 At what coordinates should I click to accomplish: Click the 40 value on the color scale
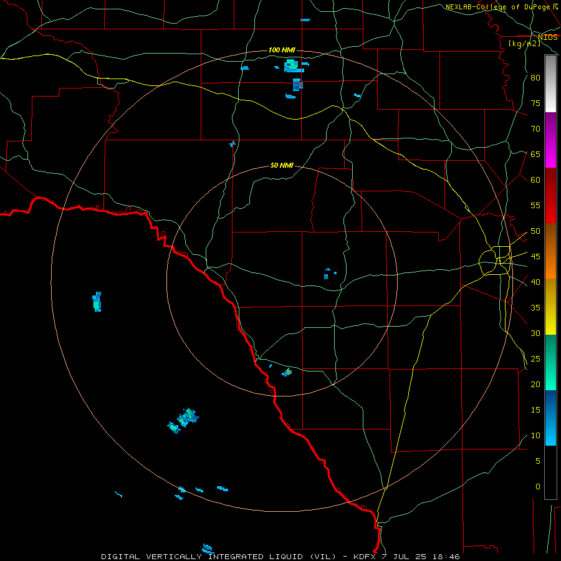tap(535, 282)
